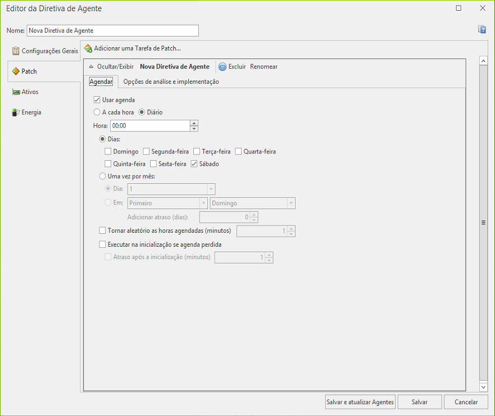
Task: Collapse task using Ocultar/Exibir arrow icon
Action: click(x=91, y=67)
